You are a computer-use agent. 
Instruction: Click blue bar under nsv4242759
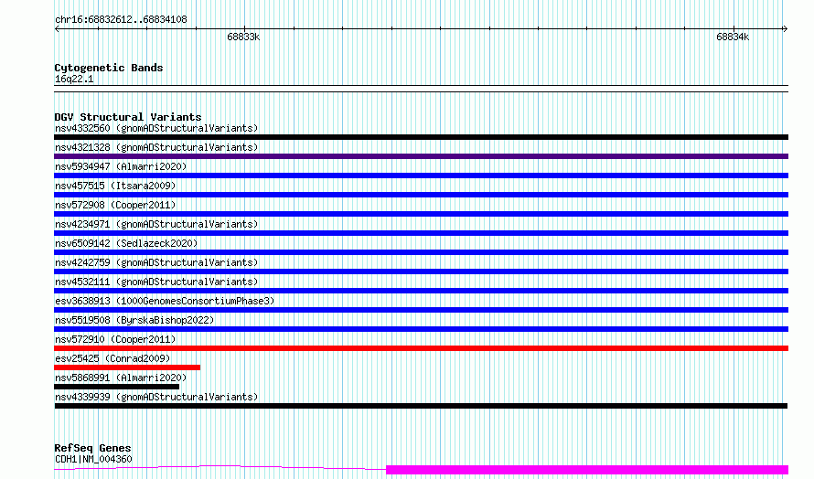(x=421, y=271)
